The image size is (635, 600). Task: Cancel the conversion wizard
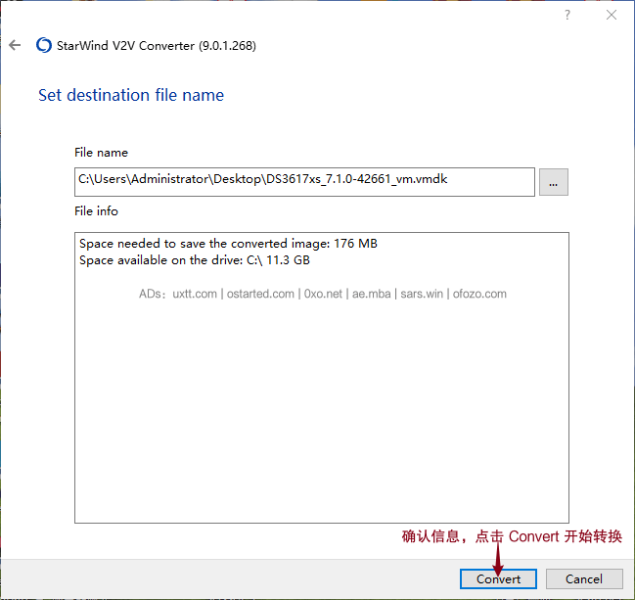(584, 578)
